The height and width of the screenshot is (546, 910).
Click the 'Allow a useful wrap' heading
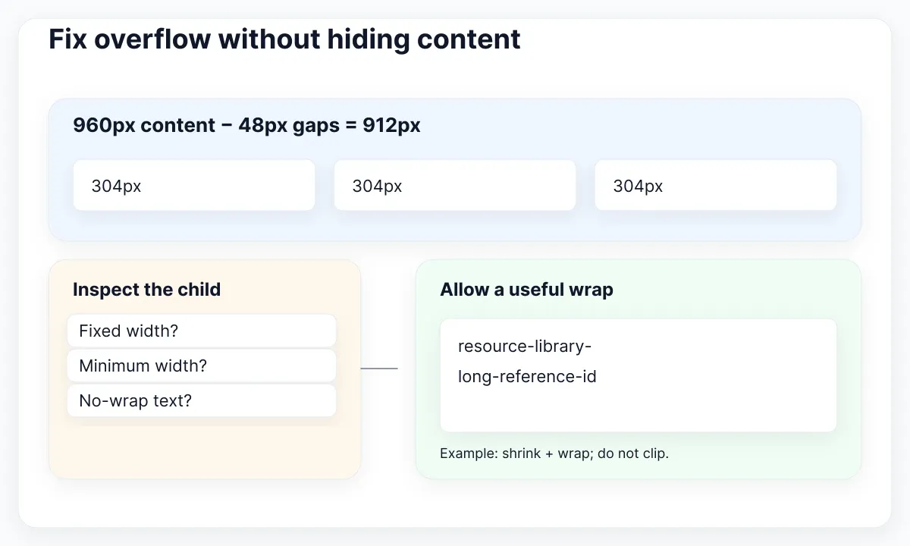[x=526, y=290]
